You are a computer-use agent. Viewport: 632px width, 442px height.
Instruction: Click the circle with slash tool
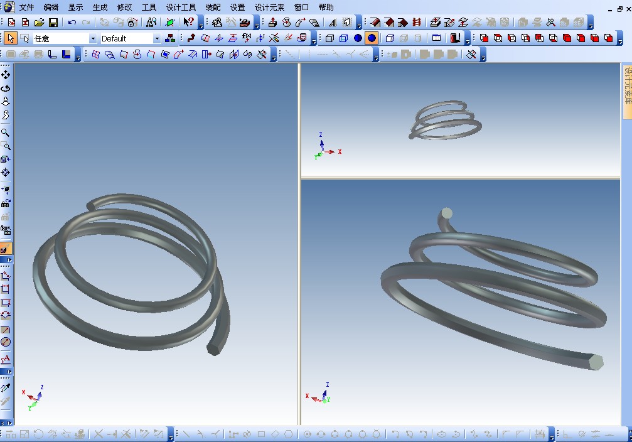coord(6,342)
